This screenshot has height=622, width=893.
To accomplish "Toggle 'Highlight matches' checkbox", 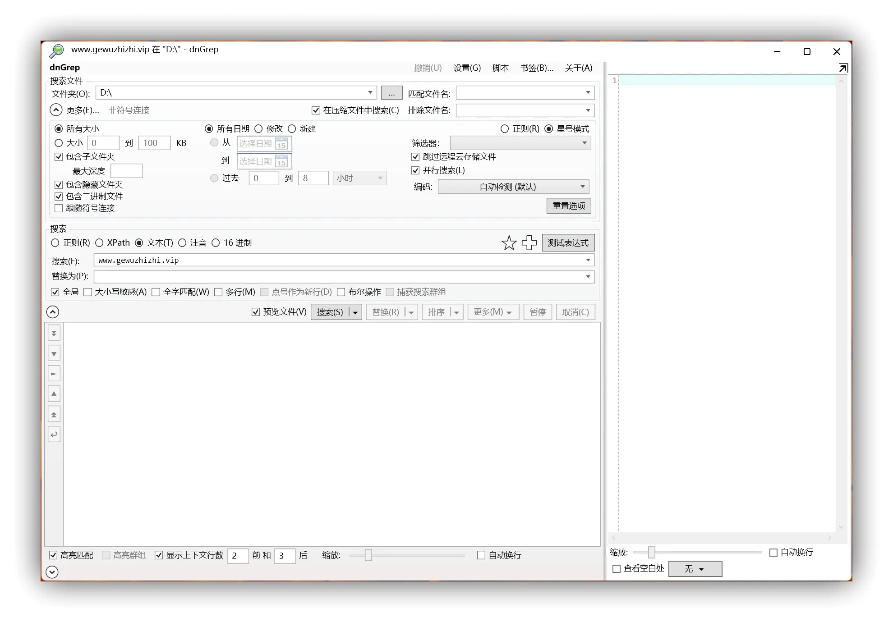I will [53, 555].
